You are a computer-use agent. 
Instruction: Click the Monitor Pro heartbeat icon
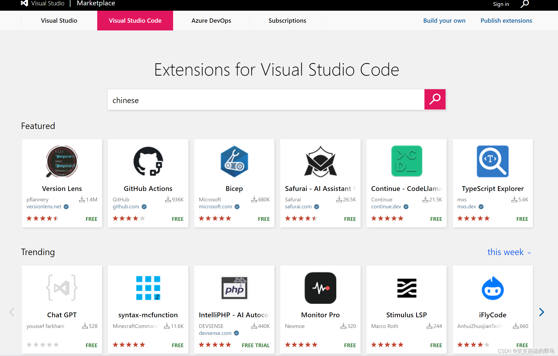pyautogui.click(x=320, y=288)
